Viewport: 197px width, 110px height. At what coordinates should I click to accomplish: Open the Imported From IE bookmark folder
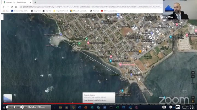[61, 11]
